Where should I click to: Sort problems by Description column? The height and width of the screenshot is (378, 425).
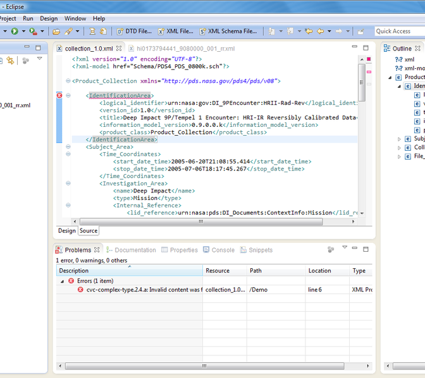coord(129,271)
